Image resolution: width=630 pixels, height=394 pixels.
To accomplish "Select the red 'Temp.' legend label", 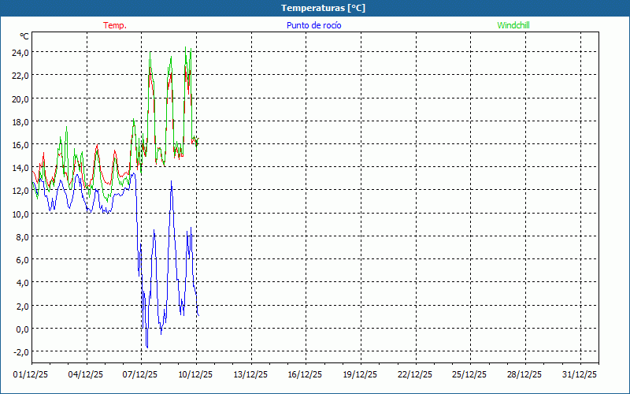I will [115, 25].
